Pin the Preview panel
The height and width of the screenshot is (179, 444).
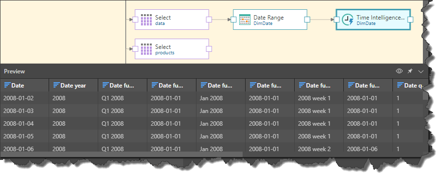pos(410,71)
